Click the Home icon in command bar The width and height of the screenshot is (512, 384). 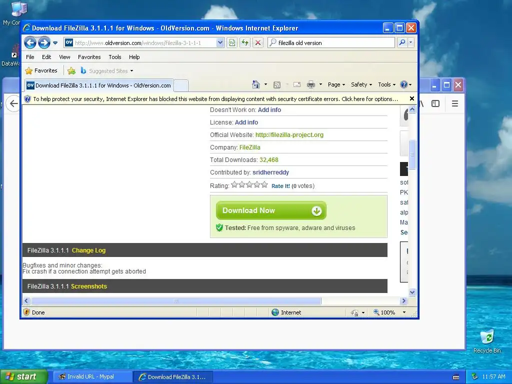coord(256,84)
